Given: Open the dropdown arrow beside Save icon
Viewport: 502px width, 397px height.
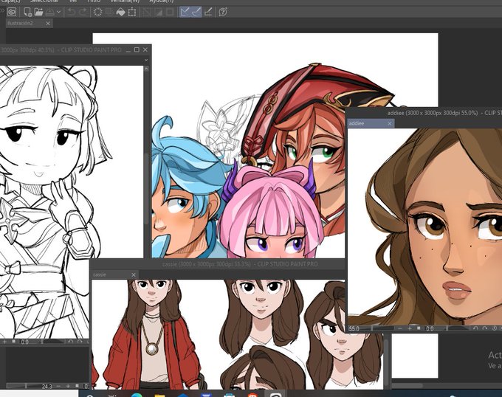Looking at the screenshot, I should (x=58, y=12).
